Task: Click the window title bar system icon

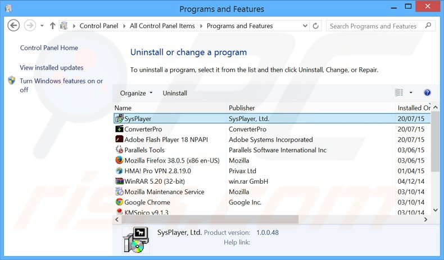Action: coord(8,9)
